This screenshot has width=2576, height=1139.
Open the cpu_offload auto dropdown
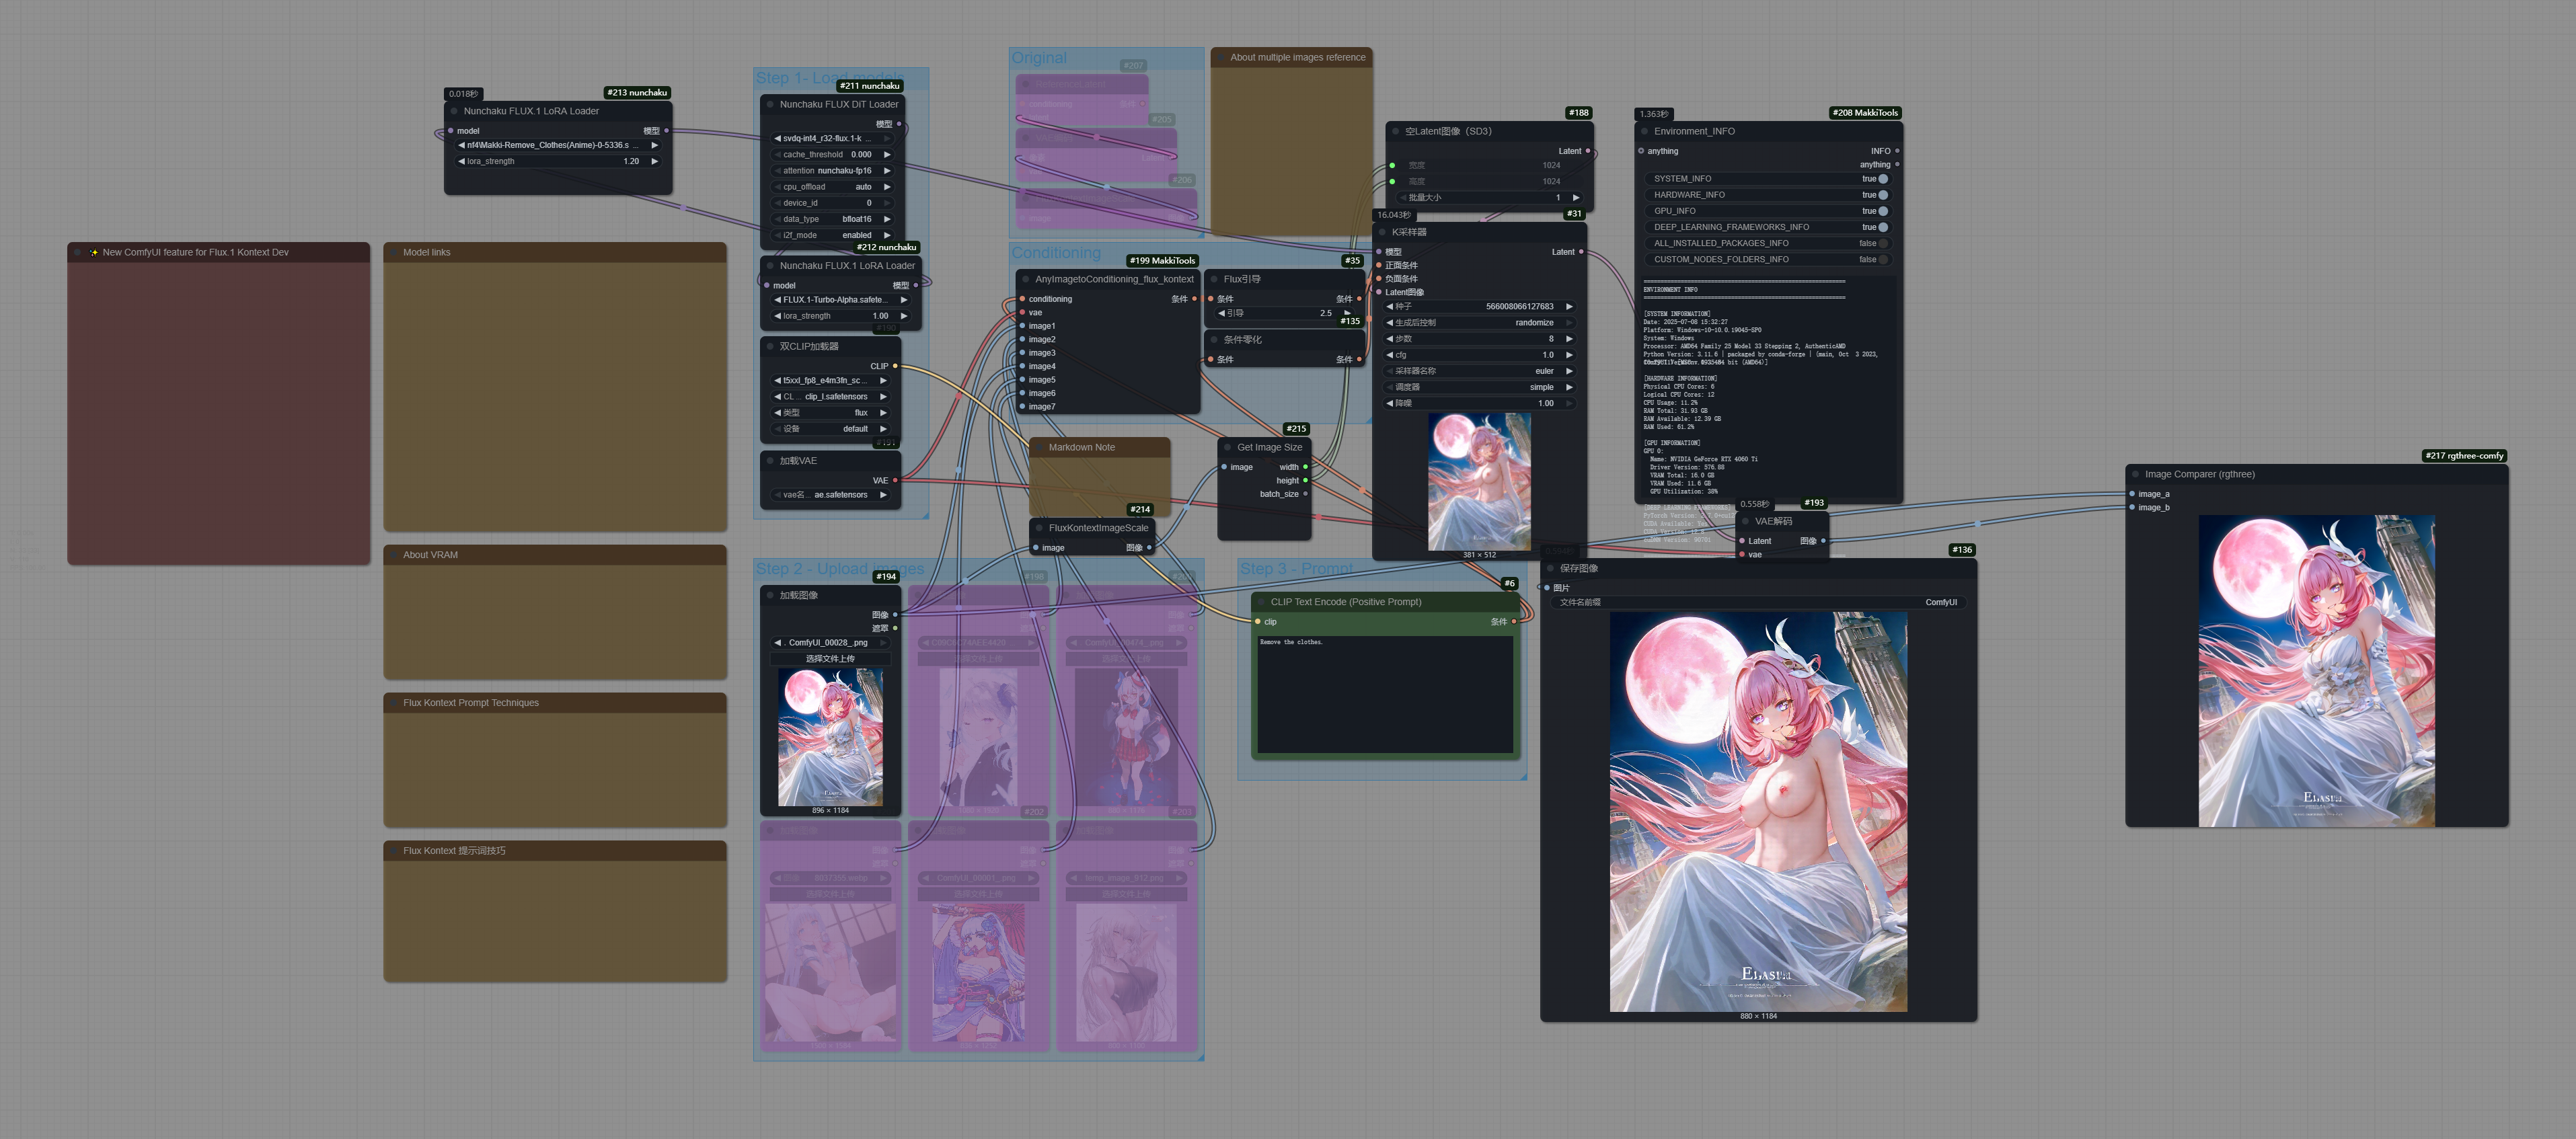tap(831, 187)
